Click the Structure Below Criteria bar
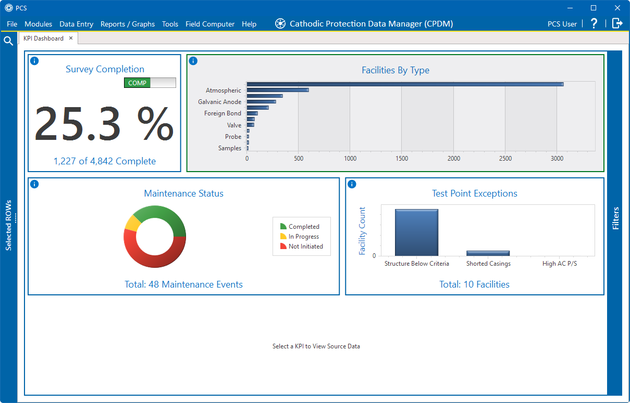 (417, 231)
